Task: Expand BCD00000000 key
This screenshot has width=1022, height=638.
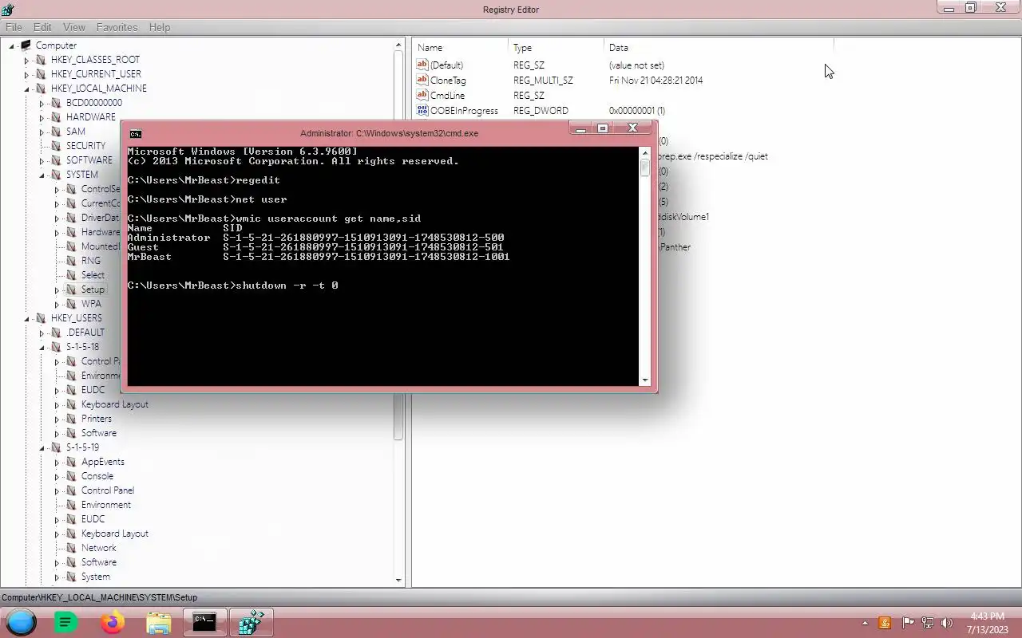Action: pyautogui.click(x=42, y=103)
